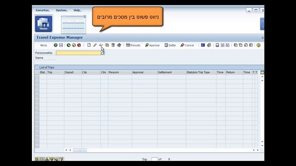The height and width of the screenshot is (166, 296).
Task: Open the System menu
Action: pyautogui.click(x=62, y=10)
